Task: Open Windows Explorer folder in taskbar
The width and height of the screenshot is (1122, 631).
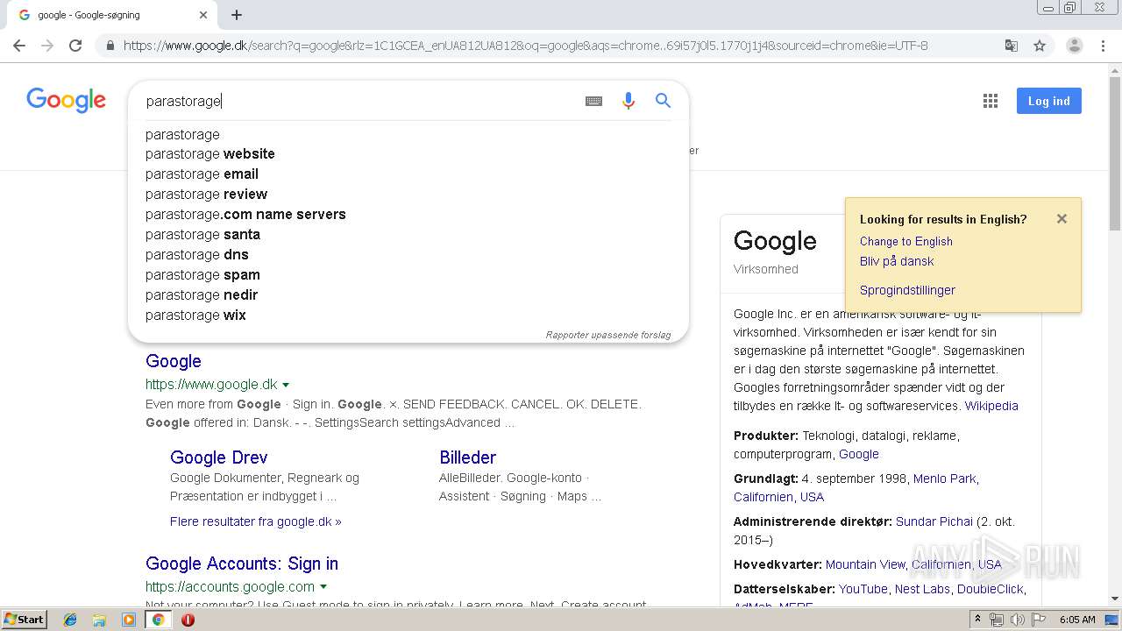Action: click(99, 620)
